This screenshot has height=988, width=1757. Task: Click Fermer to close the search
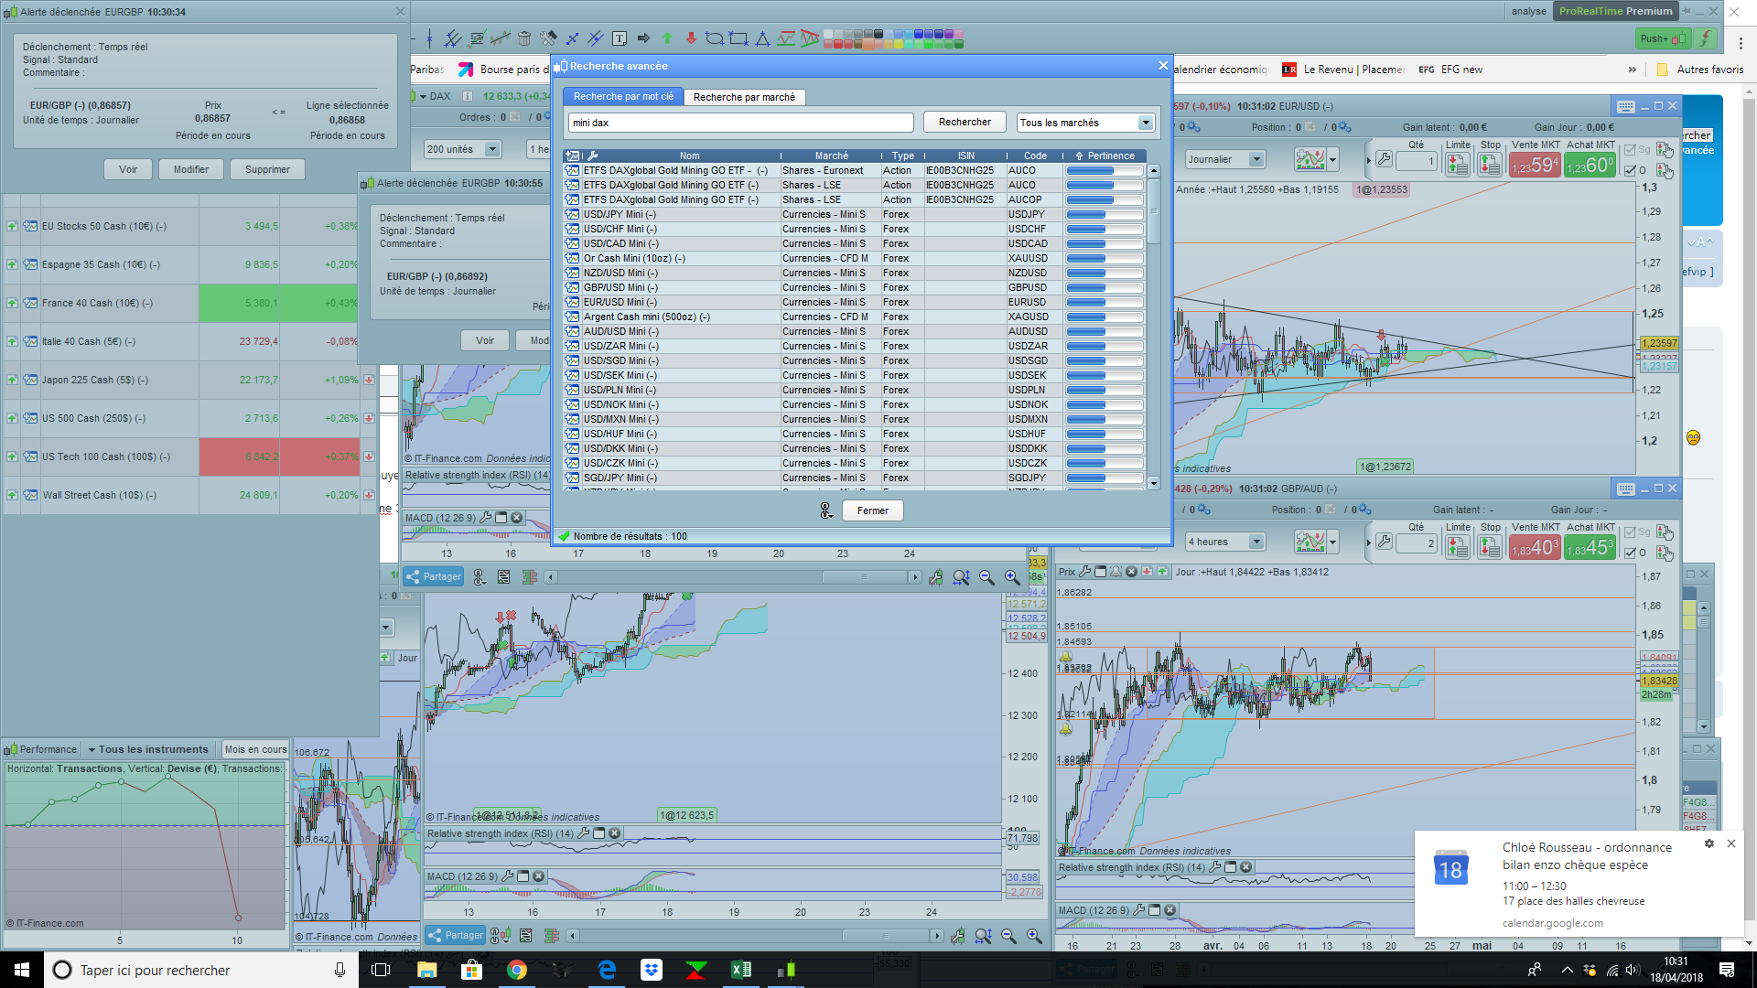(x=872, y=510)
